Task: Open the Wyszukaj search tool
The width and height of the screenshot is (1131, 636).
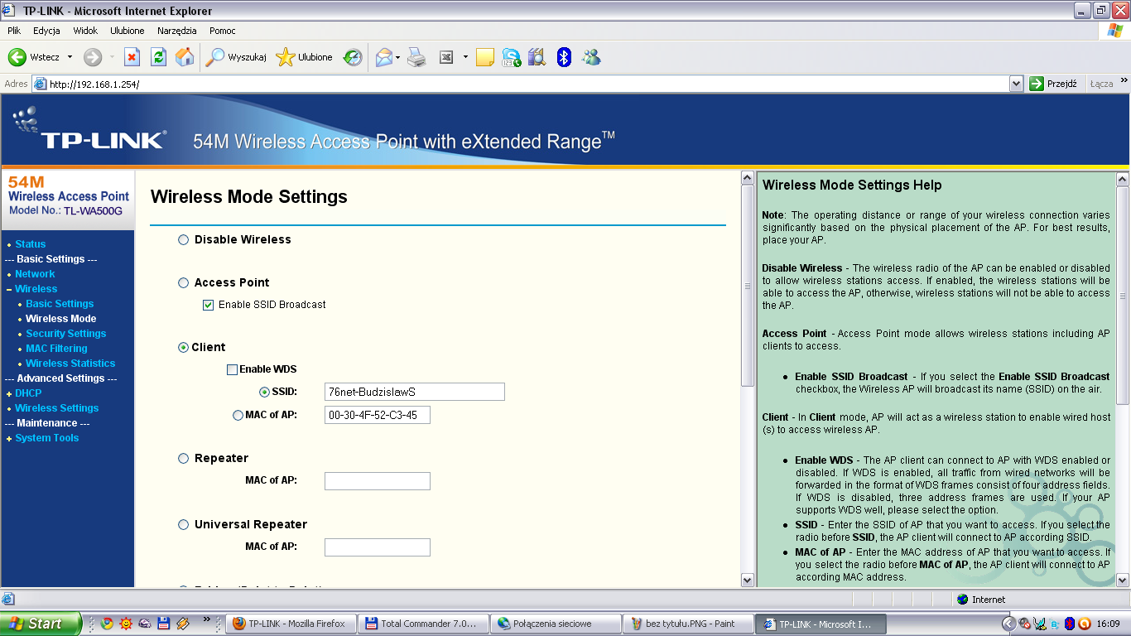Action: [236, 57]
